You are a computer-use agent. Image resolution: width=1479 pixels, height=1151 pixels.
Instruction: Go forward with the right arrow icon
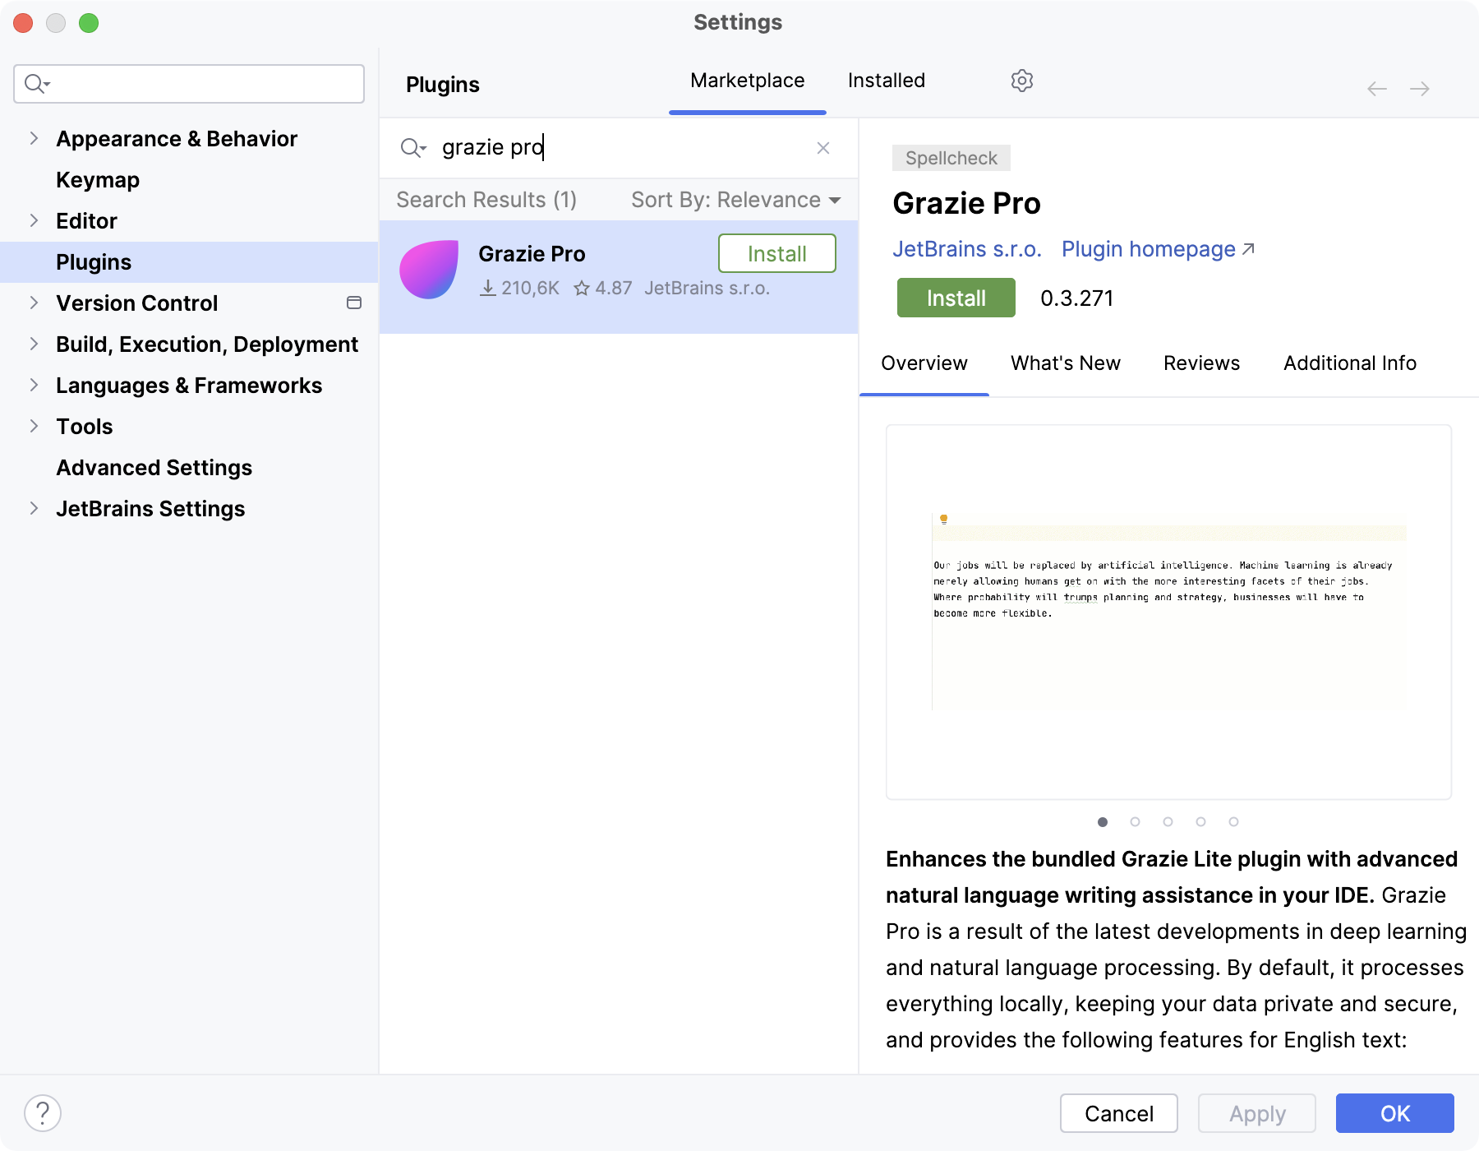1420,89
